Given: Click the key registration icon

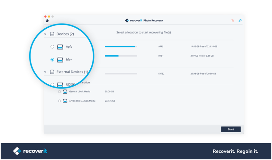Looking at the screenshot, I should (x=240, y=21).
